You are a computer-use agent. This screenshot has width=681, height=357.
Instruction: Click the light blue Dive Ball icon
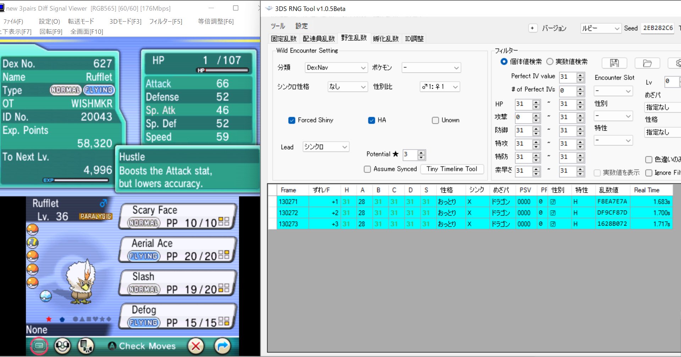coord(46,296)
